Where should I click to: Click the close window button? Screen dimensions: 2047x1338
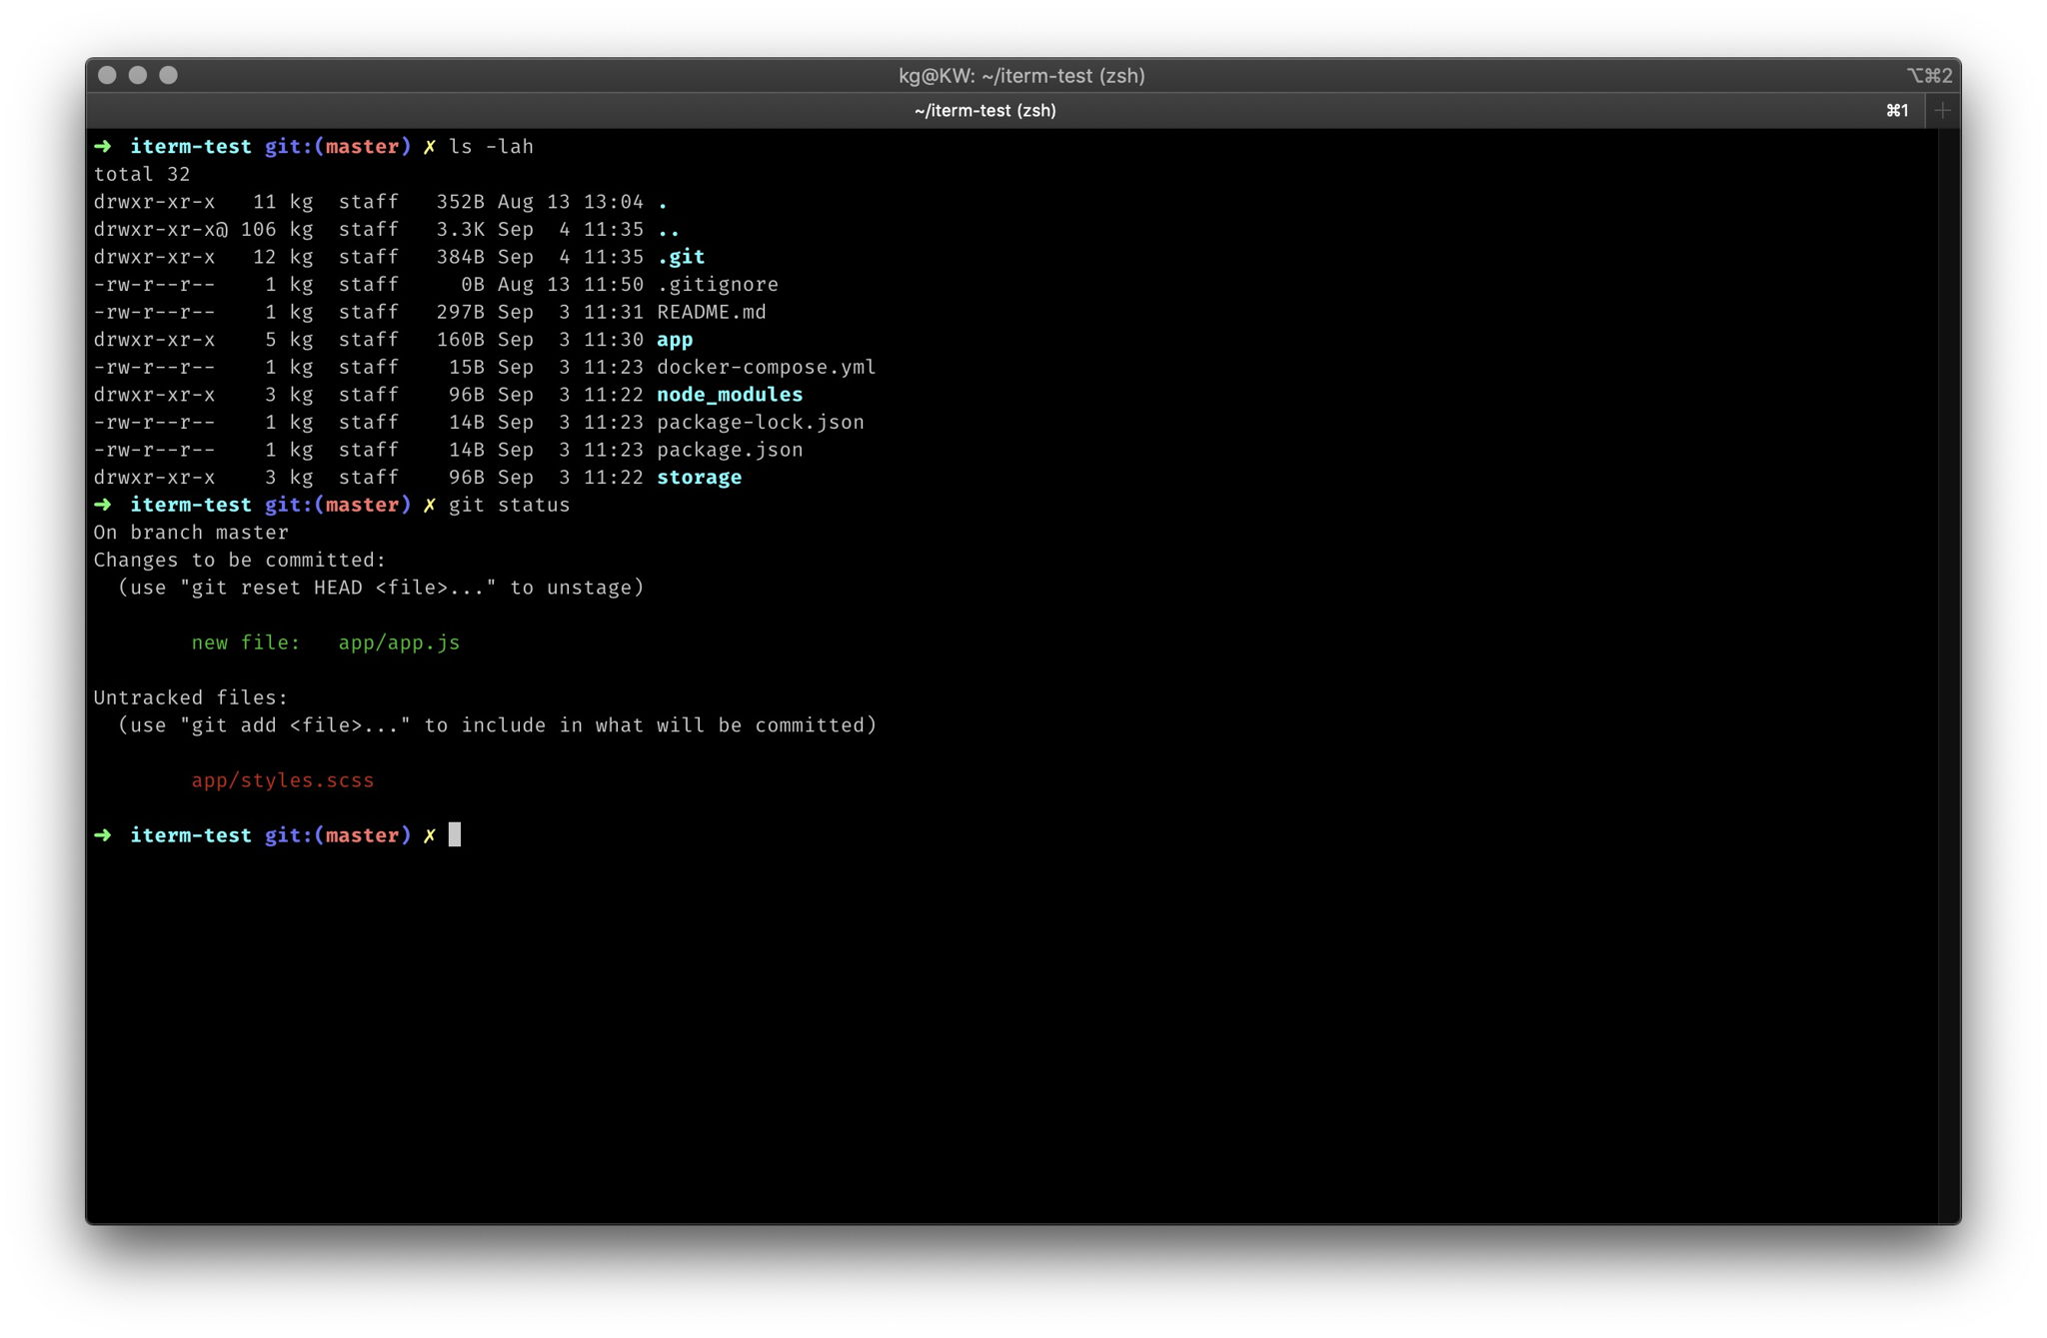108,75
